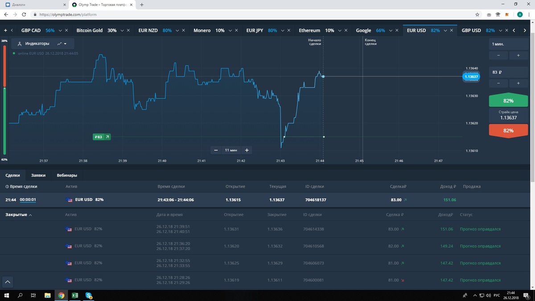Close the Monero asset tab
The width and height of the screenshot is (535, 301).
236,30
